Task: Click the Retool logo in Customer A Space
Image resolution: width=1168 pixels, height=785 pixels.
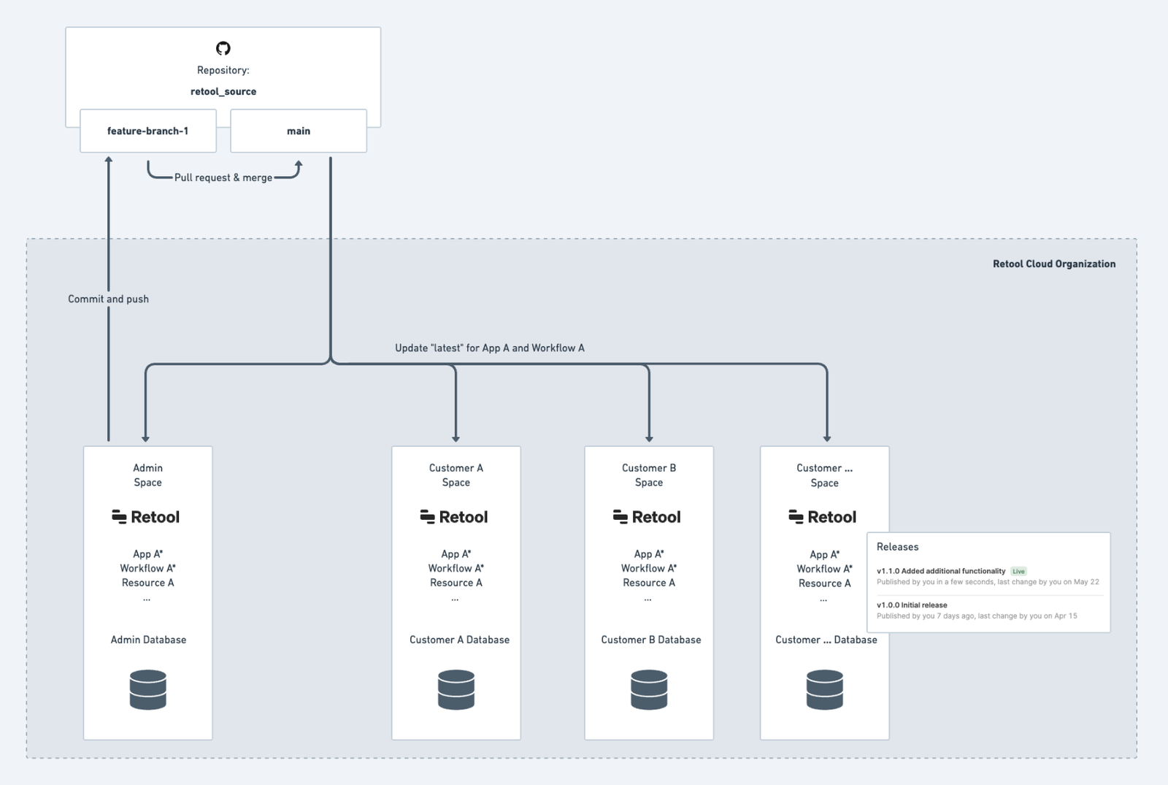Action: point(454,517)
